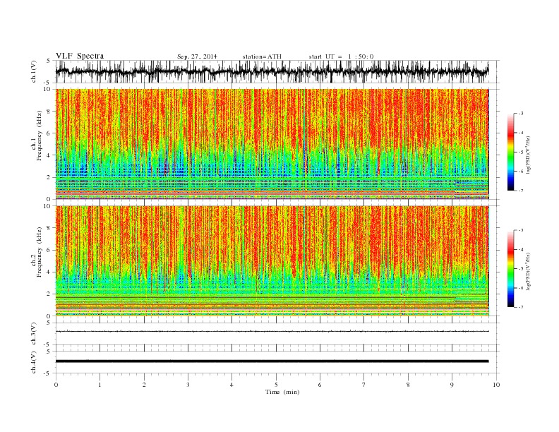Click the ch.4 voltage trace panel
Screen dimensions: 559x432
click(277, 362)
